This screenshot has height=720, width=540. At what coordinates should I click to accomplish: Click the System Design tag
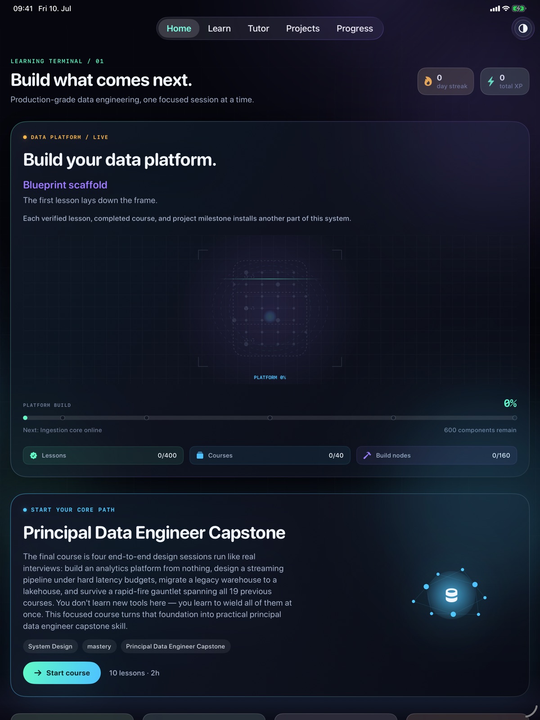[x=50, y=646]
